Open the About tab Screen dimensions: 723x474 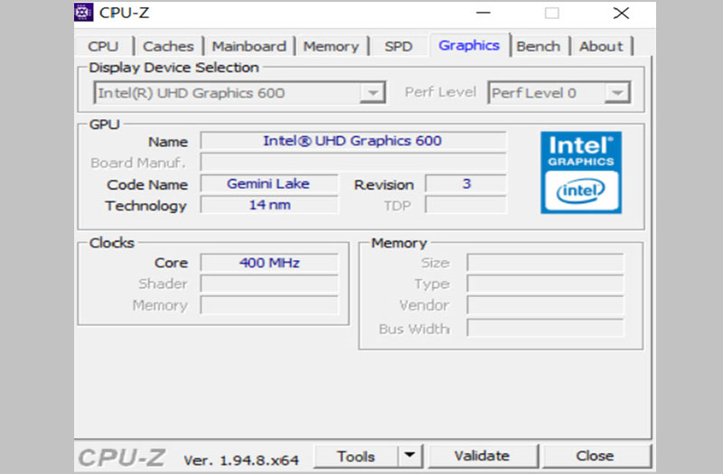[601, 46]
